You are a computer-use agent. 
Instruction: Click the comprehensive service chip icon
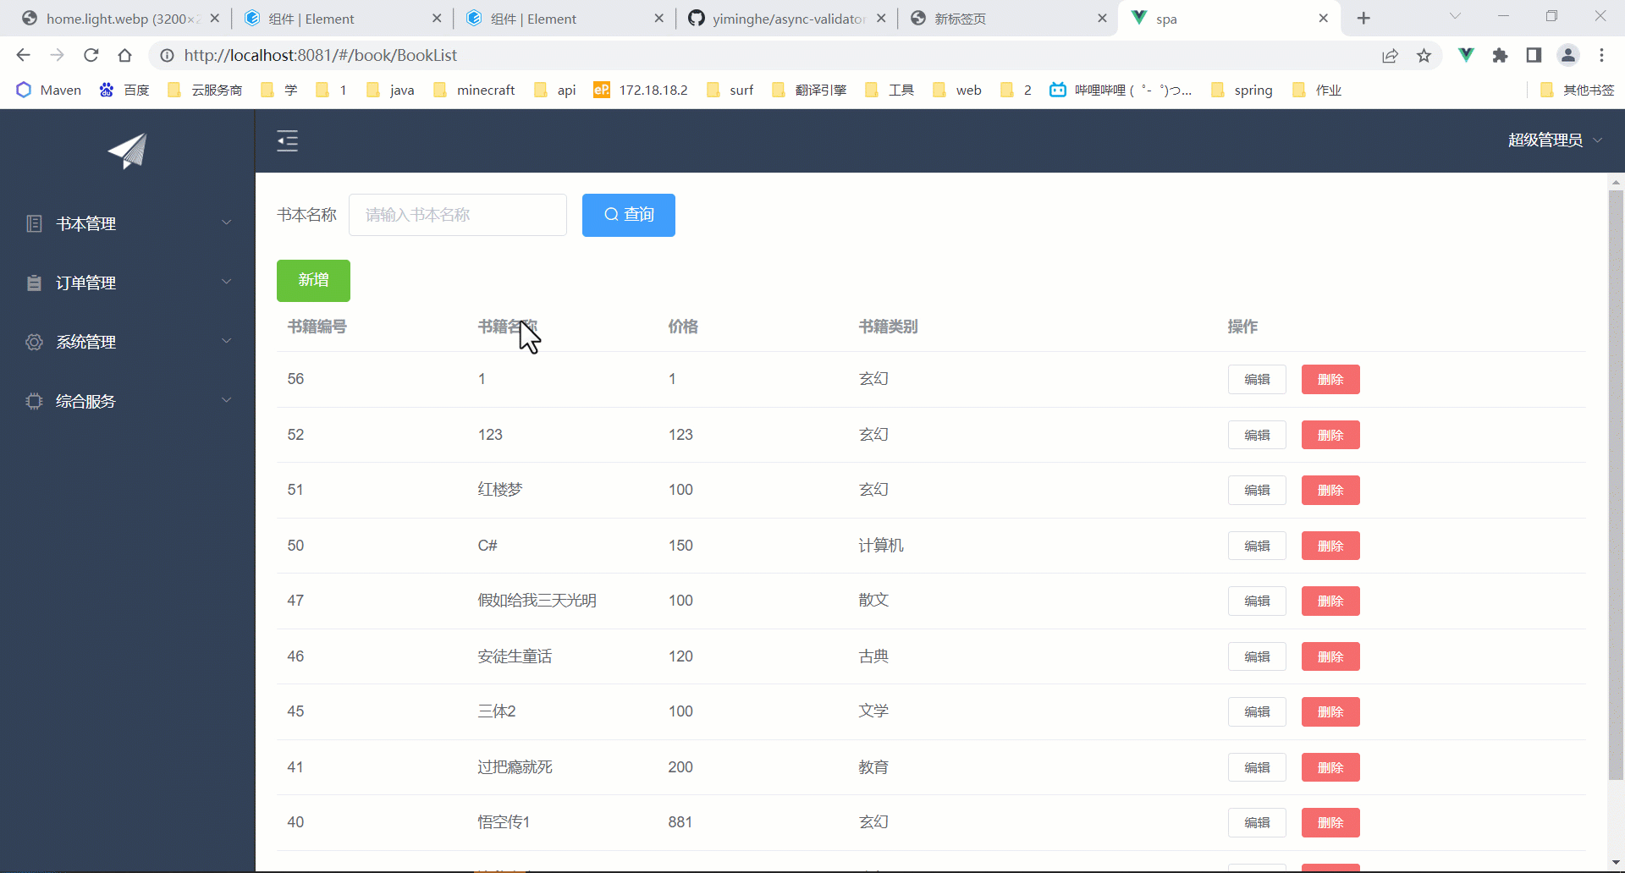pos(34,401)
